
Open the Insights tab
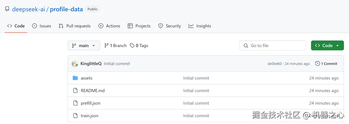tap(200, 26)
